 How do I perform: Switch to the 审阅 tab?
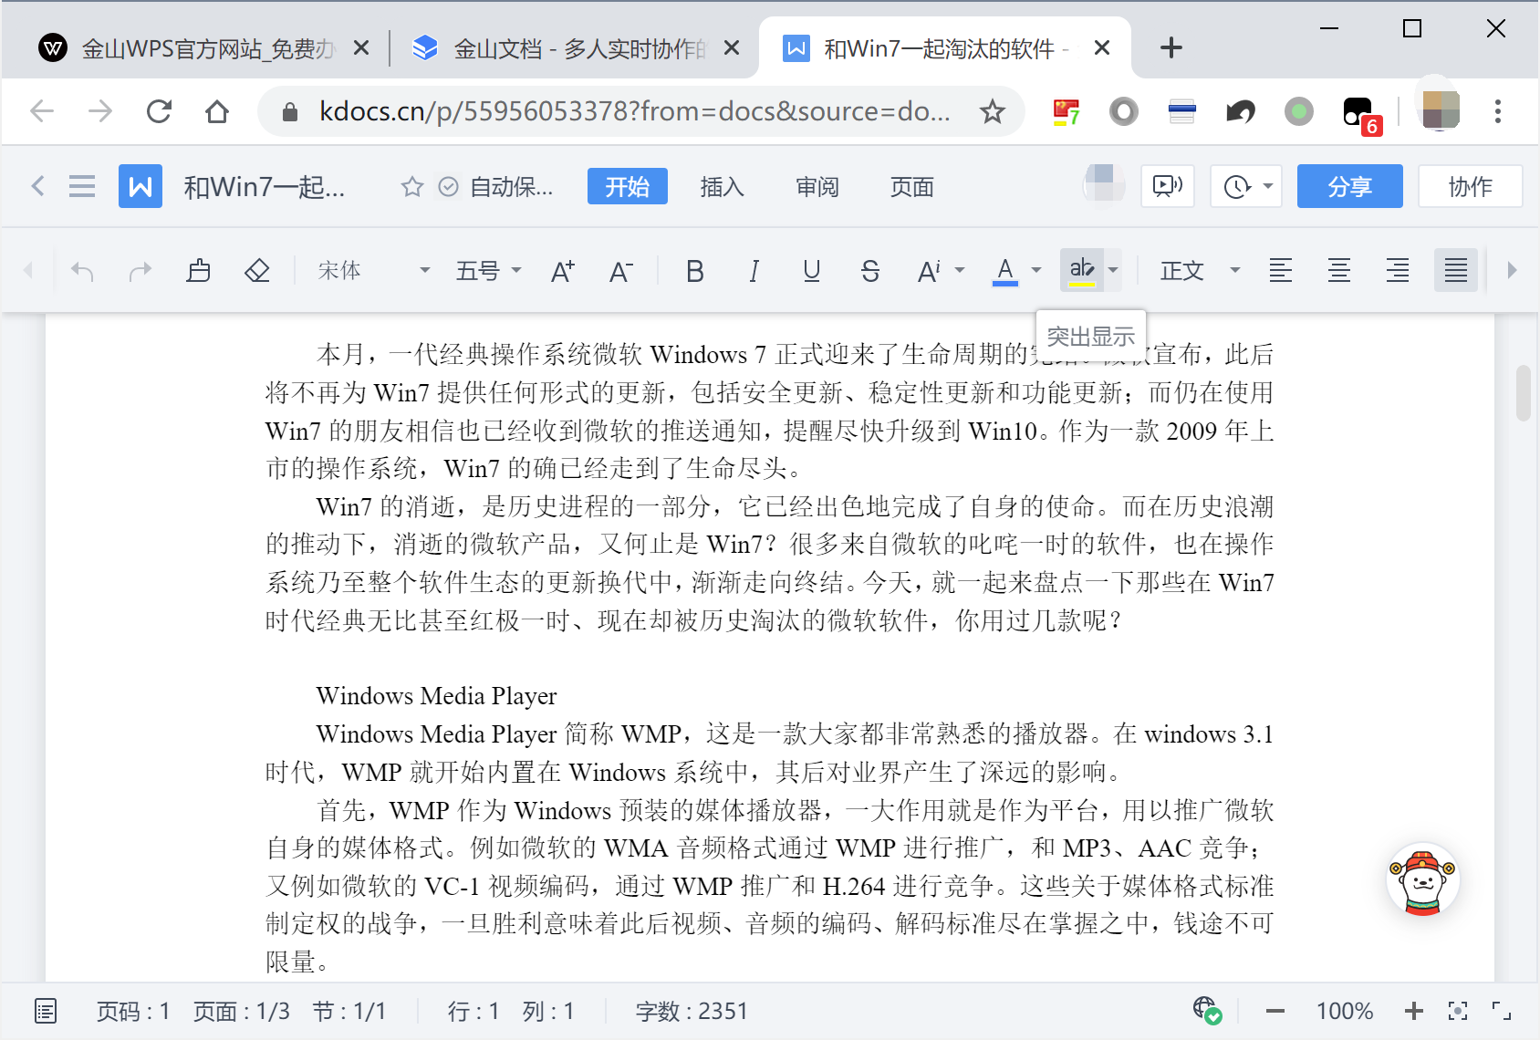point(817,187)
